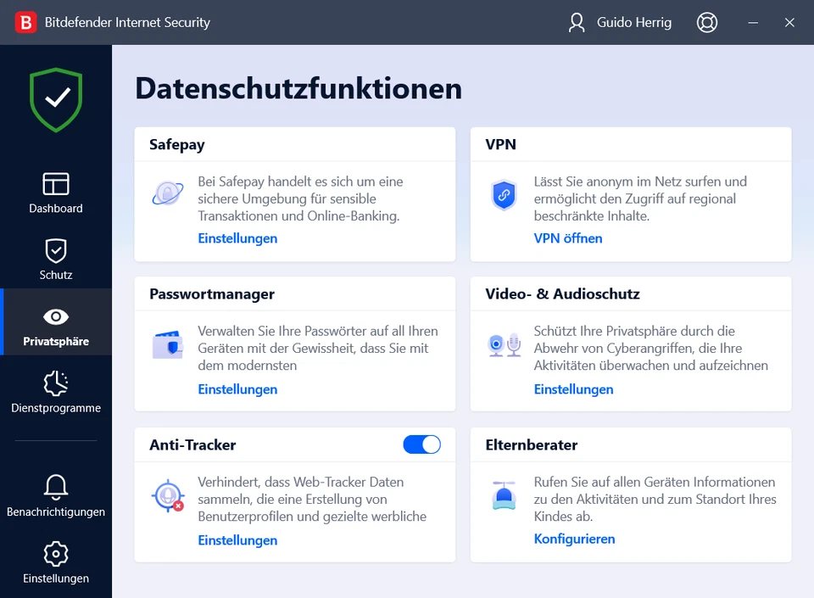Click the Elternberater parental advisor icon
This screenshot has height=598, width=814.
click(504, 495)
